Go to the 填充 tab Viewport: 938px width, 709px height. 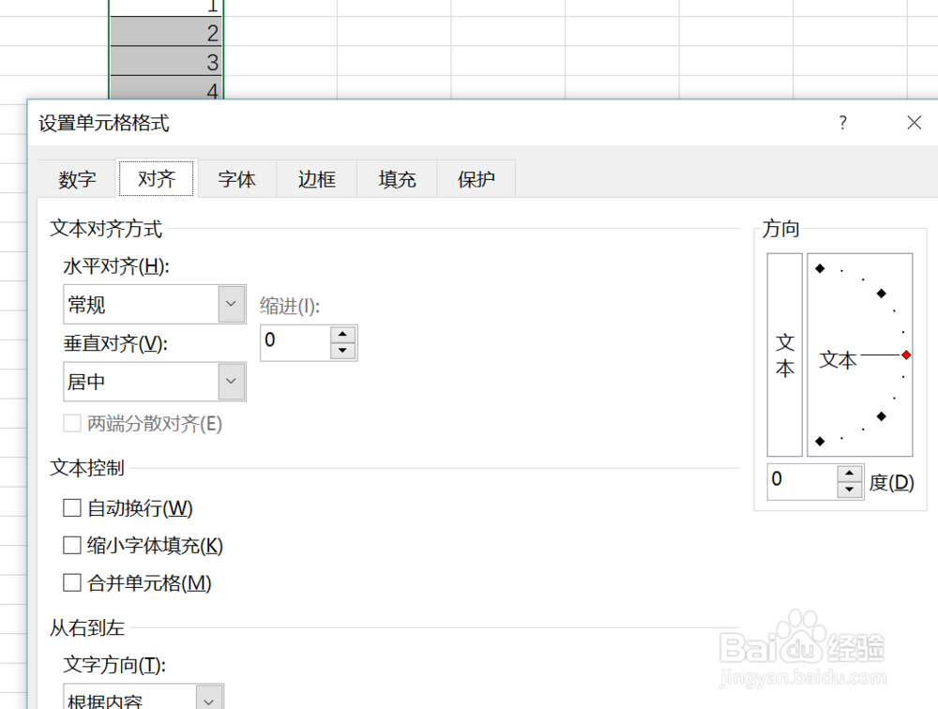pyautogui.click(x=396, y=178)
